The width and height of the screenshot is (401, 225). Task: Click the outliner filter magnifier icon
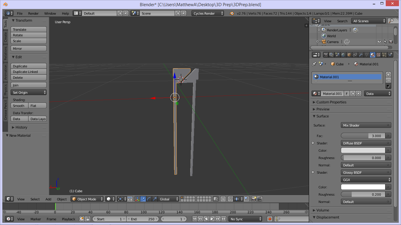391,21
